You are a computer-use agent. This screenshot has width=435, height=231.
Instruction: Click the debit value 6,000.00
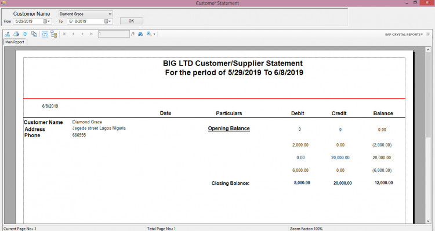tap(300, 170)
